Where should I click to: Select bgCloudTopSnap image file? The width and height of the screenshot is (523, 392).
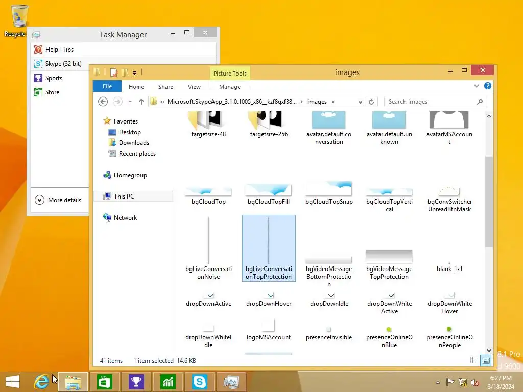point(329,193)
